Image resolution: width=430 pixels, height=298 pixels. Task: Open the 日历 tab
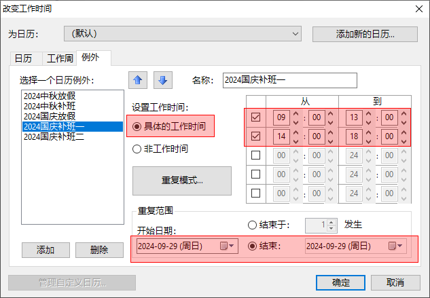coord(23,58)
